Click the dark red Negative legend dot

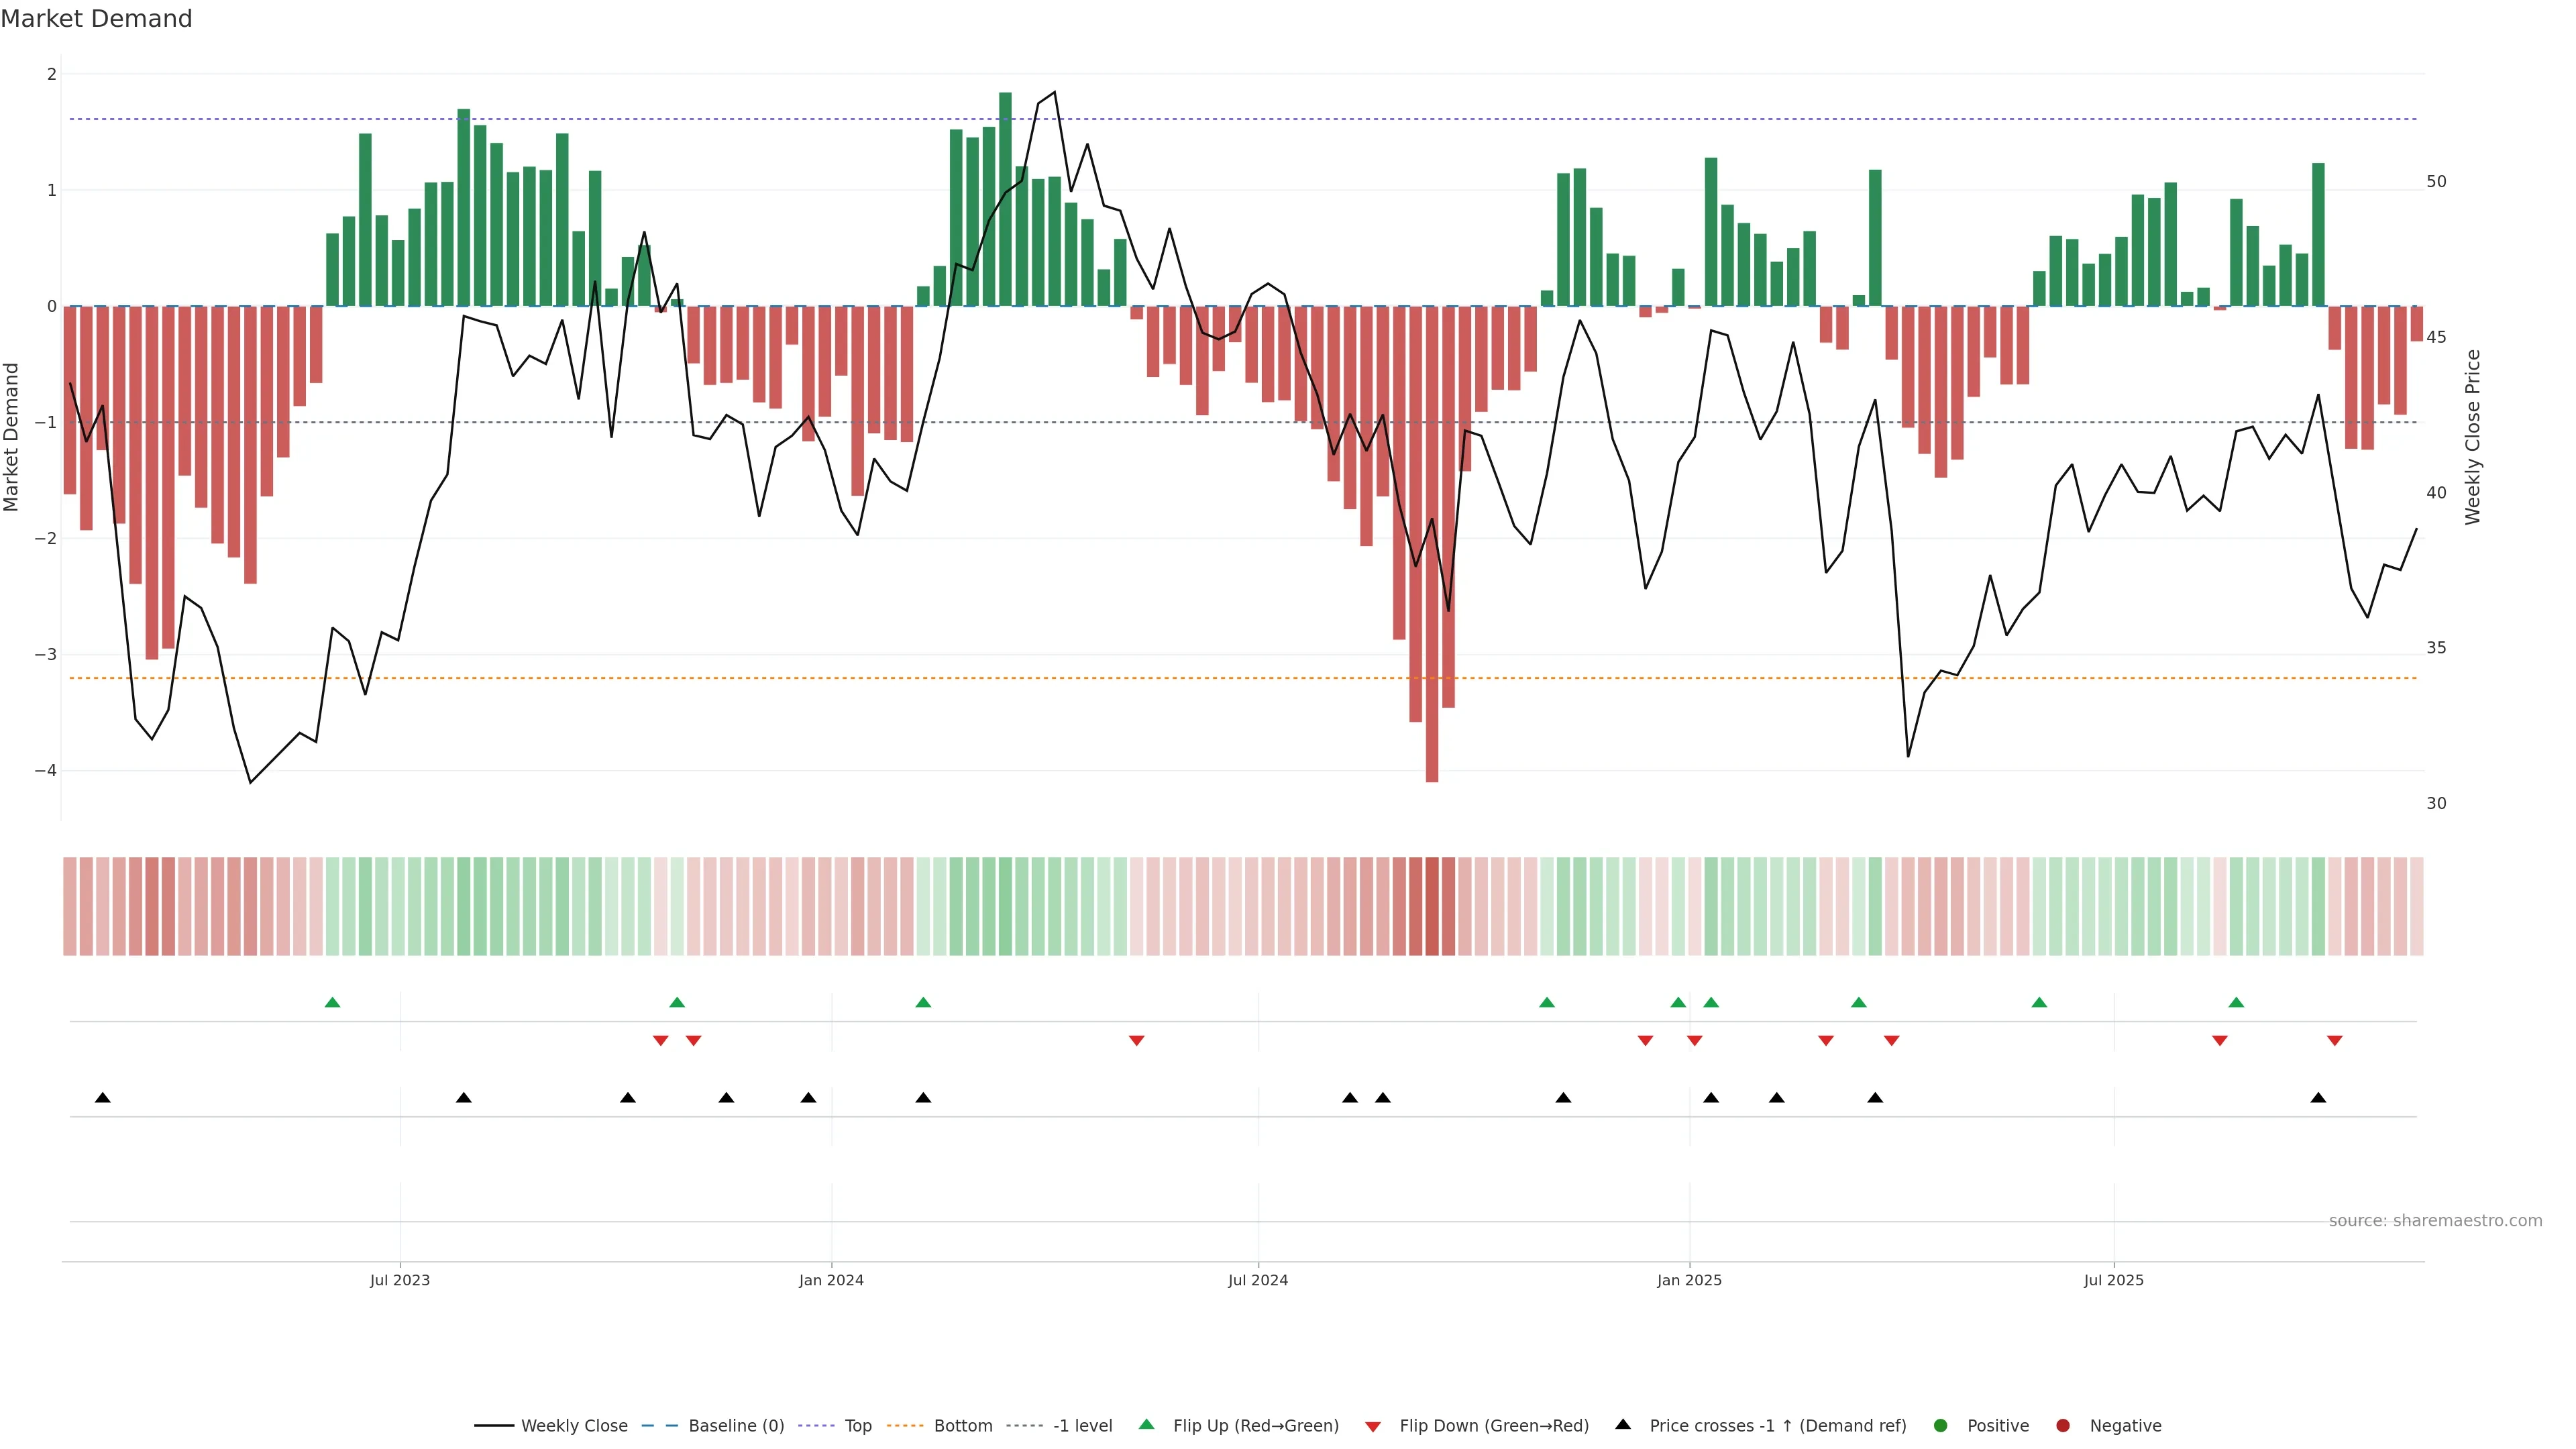tap(2063, 1426)
